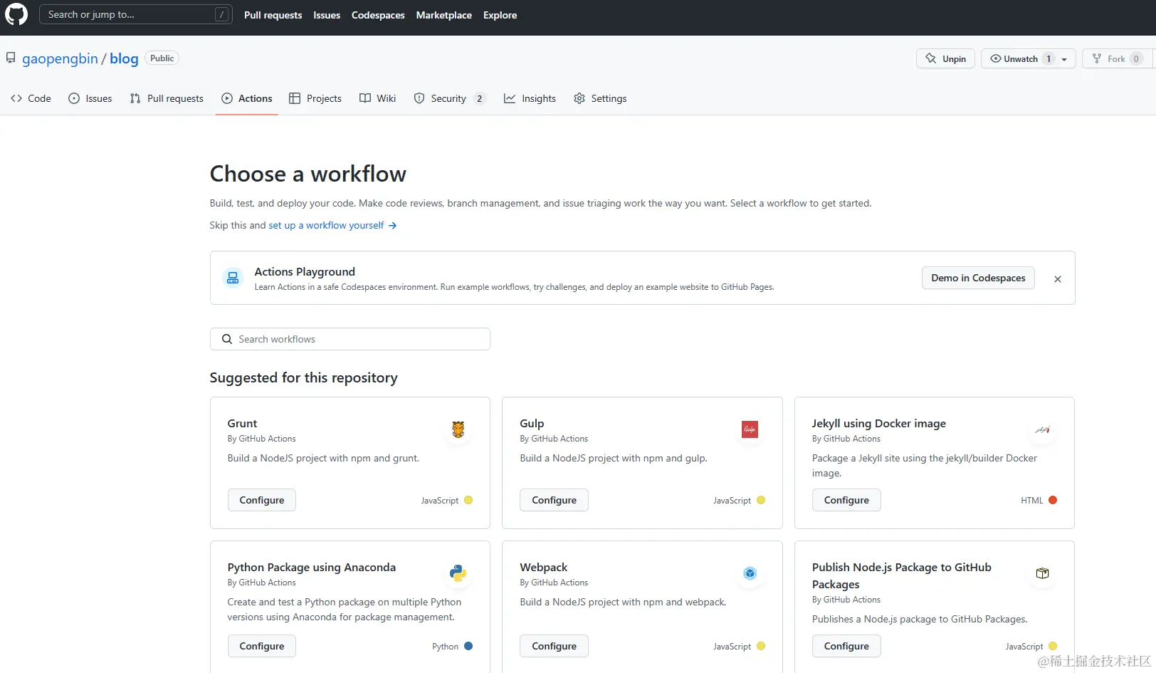The width and height of the screenshot is (1156, 673).
Task: Open the Projects tab
Action: pyautogui.click(x=315, y=98)
